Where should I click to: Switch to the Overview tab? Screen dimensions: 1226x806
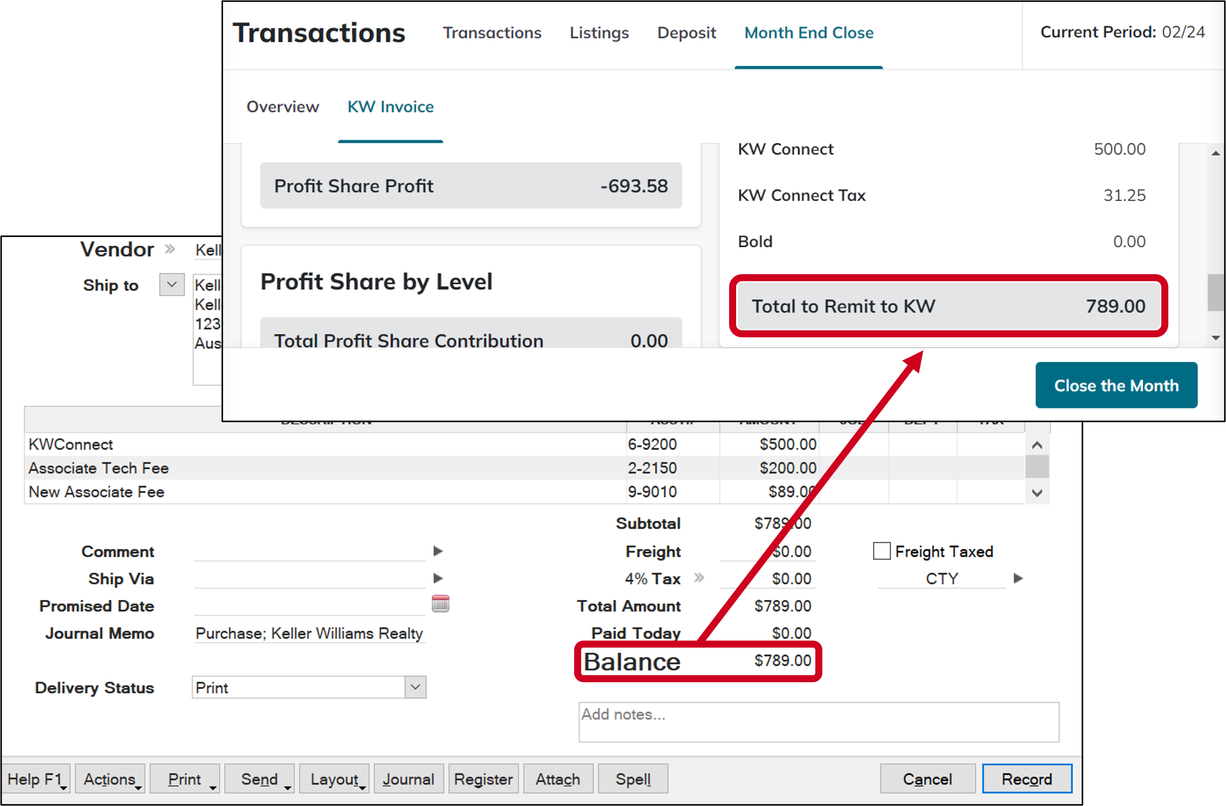282,107
